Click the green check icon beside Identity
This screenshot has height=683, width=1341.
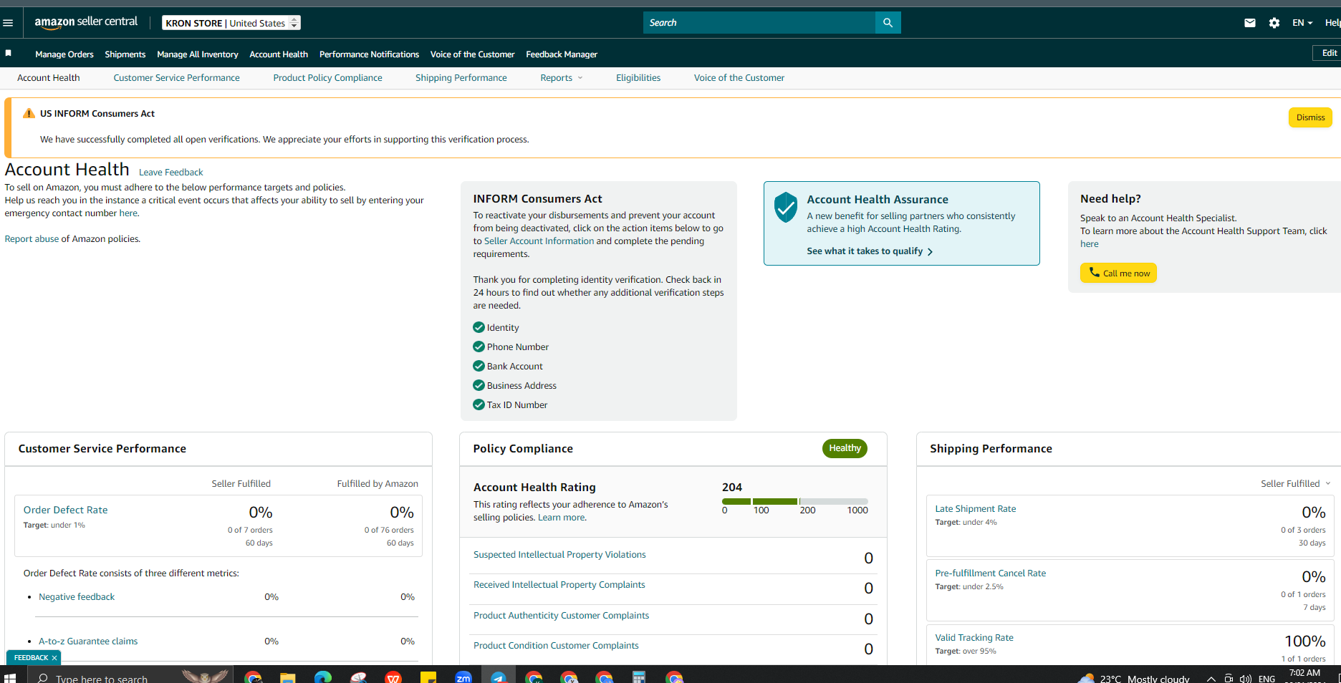479,327
